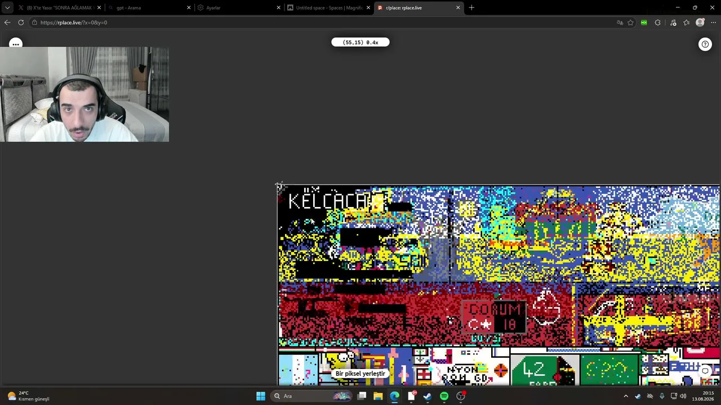The image size is (721, 405).
Task: Show hidden system tray icons
Action: 625,396
